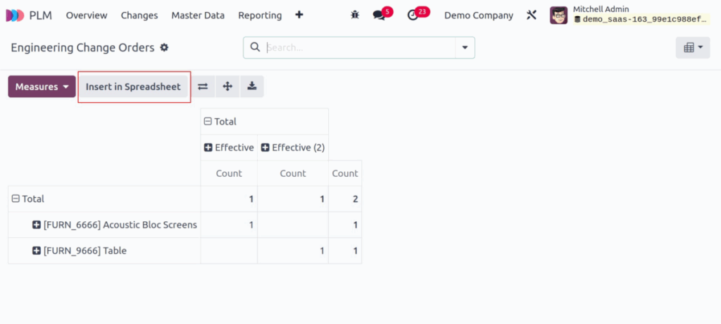Image resolution: width=721 pixels, height=324 pixels.
Task: Open the Overview menu
Action: click(x=87, y=15)
